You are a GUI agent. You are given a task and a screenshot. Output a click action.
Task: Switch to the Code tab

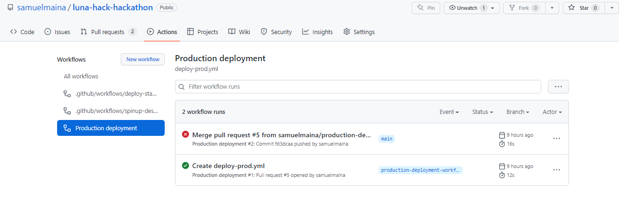(22, 32)
